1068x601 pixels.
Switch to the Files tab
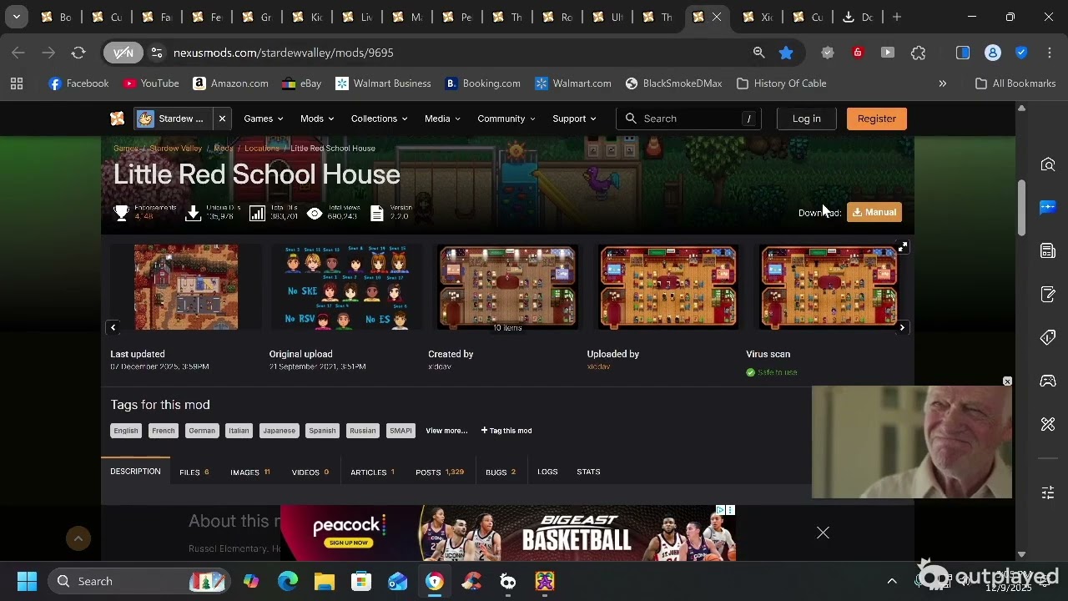click(x=194, y=472)
